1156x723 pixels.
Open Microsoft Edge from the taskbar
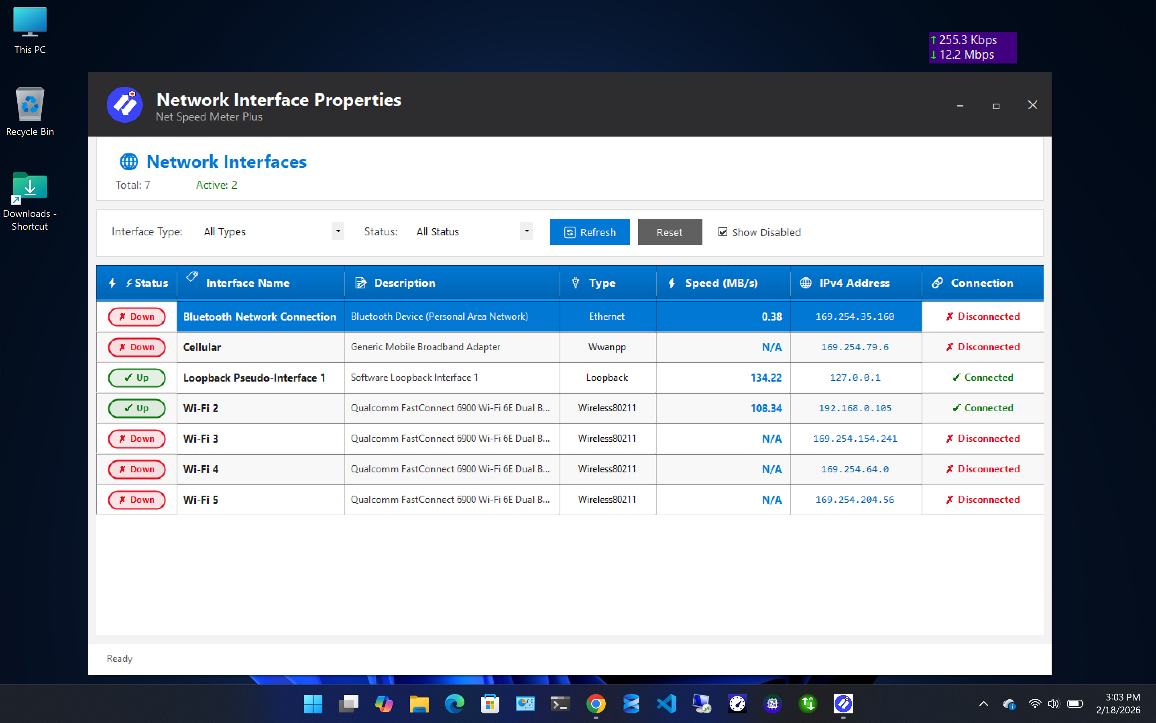point(454,703)
